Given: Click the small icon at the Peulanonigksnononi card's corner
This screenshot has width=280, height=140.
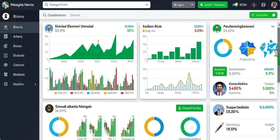Looking at the screenshot, I should [273, 27].
